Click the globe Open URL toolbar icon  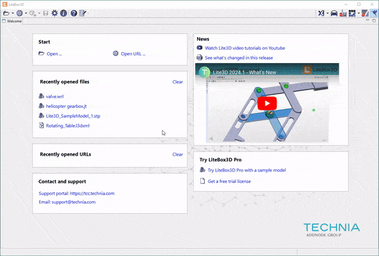[20, 13]
